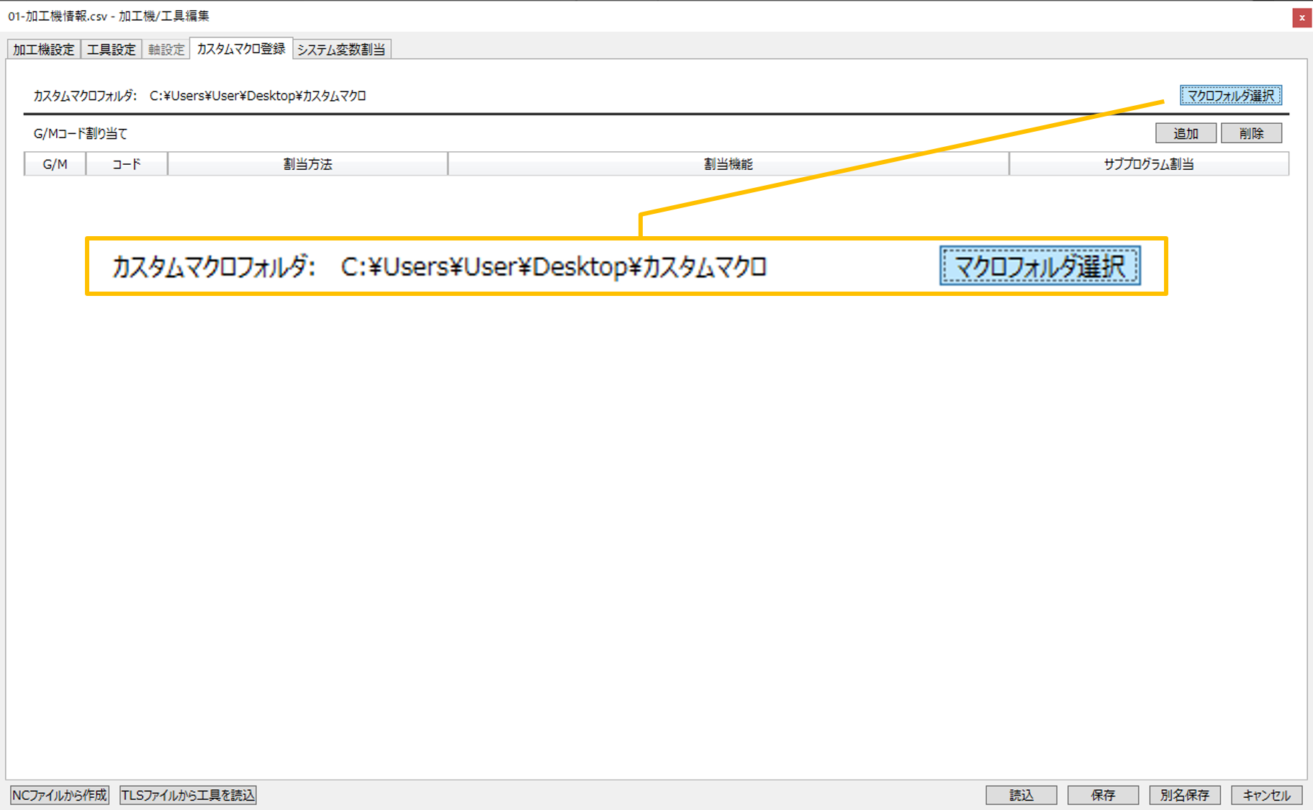
Task: Click 追加 to add a G/M code
Action: 1185,133
